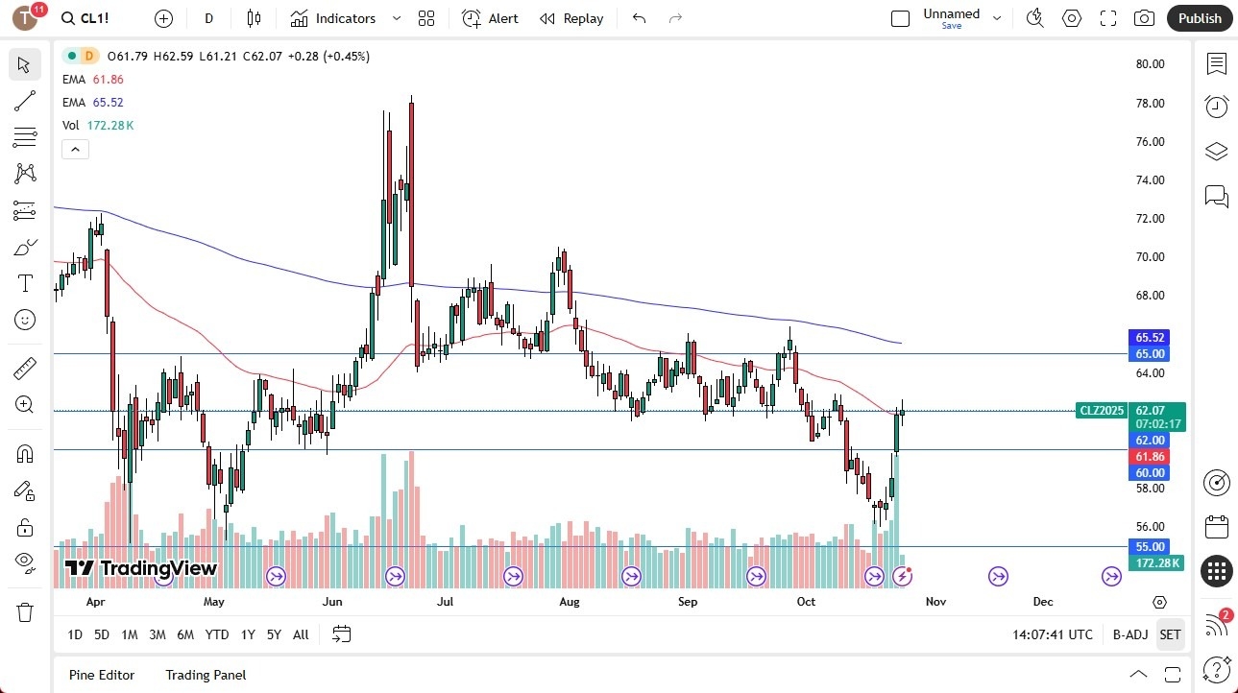1238x693 pixels.
Task: Open the Trading Panel tab
Action: [205, 675]
